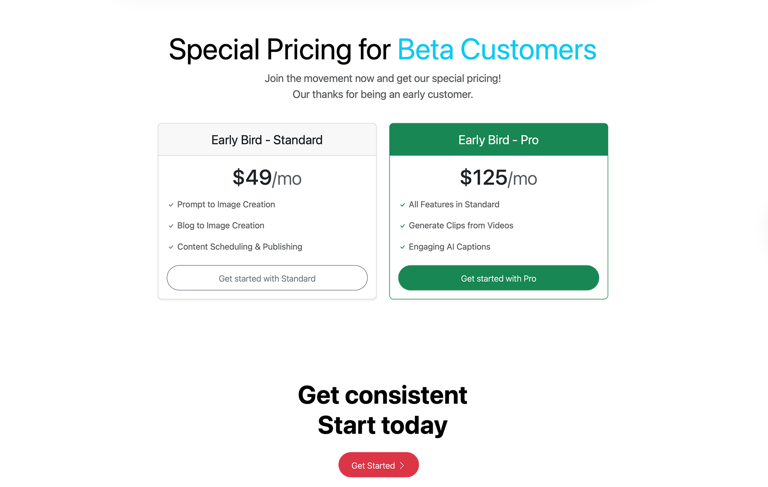Click the $125/mo price text

(x=498, y=178)
